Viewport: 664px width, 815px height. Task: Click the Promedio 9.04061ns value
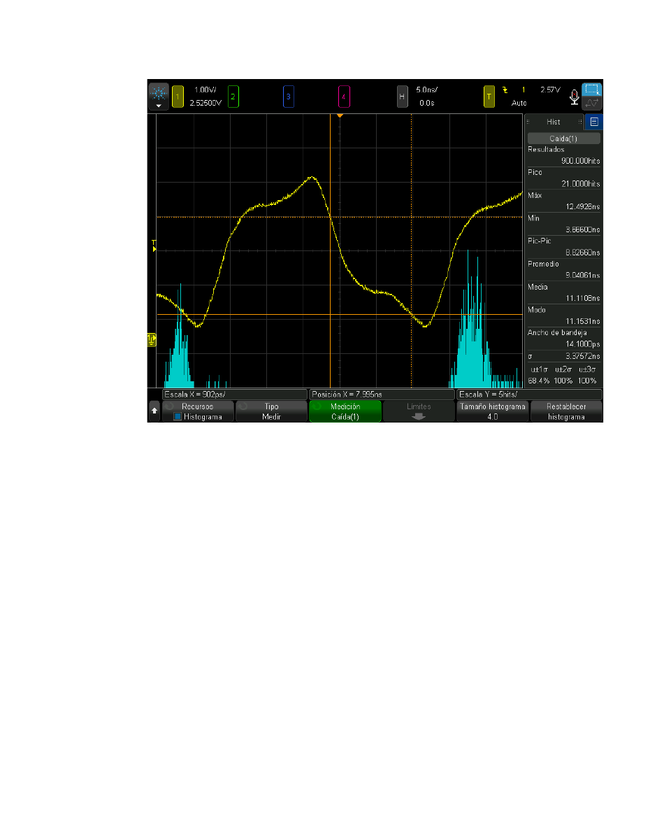(x=582, y=276)
